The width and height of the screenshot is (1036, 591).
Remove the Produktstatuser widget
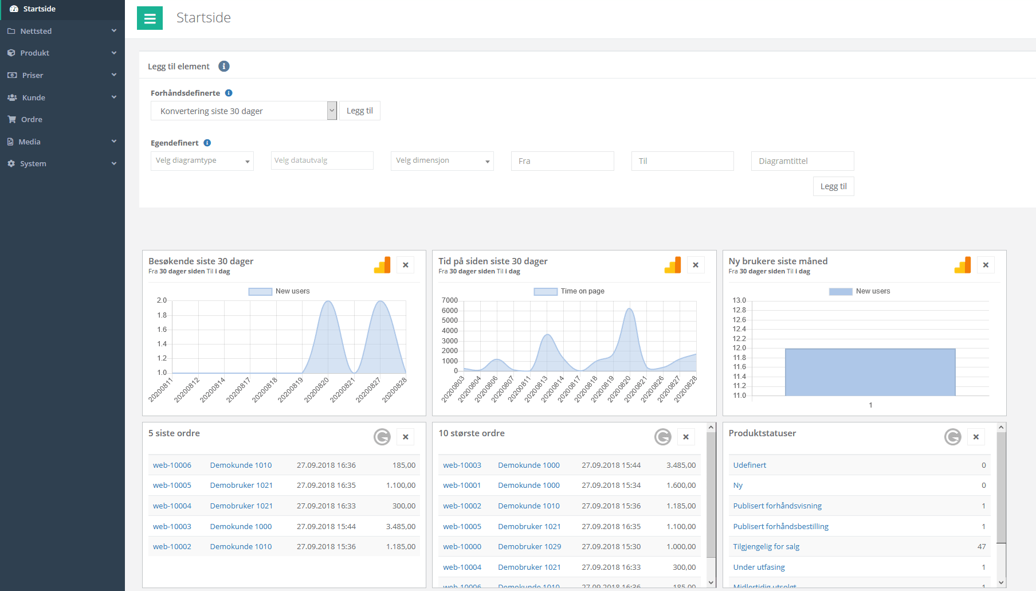pos(976,437)
